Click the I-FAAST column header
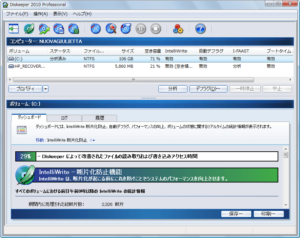This screenshot has height=238, width=300. pos(247,51)
